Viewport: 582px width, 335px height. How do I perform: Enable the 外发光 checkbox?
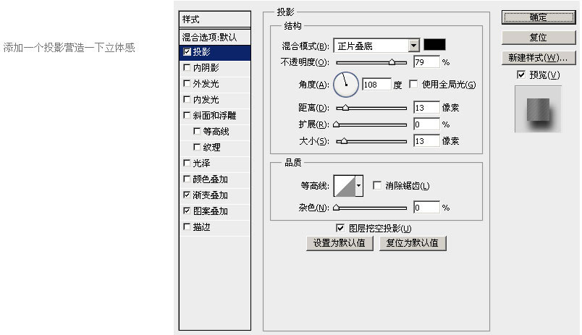187,83
